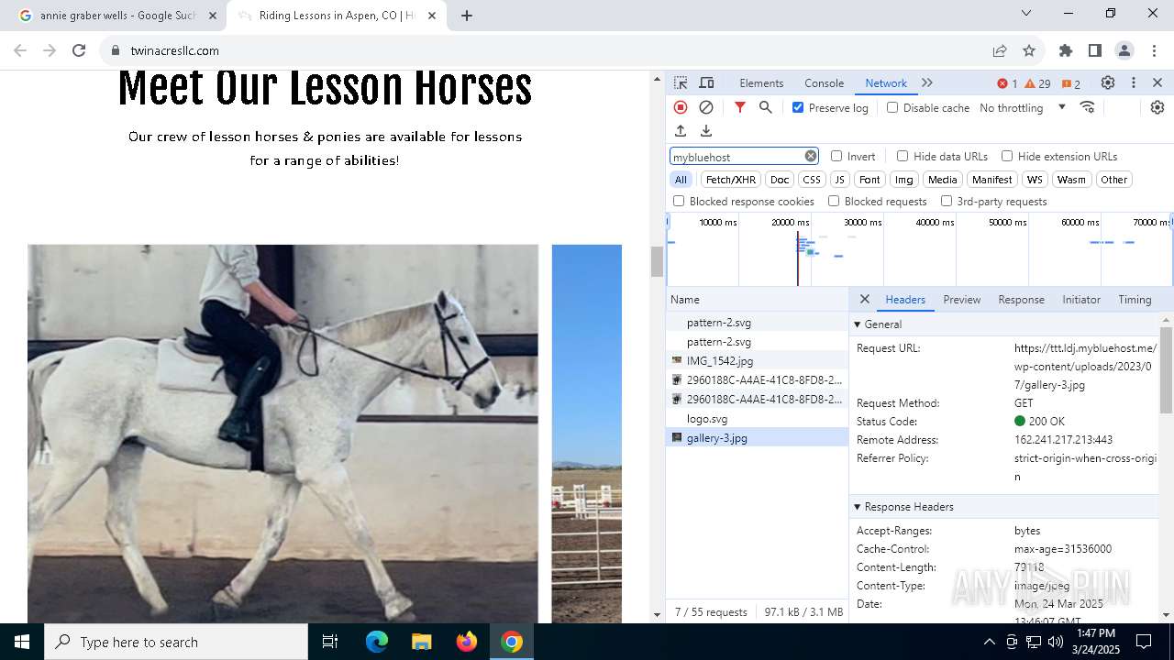Enable Hide data URLs
The image size is (1174, 660).
pyautogui.click(x=903, y=156)
